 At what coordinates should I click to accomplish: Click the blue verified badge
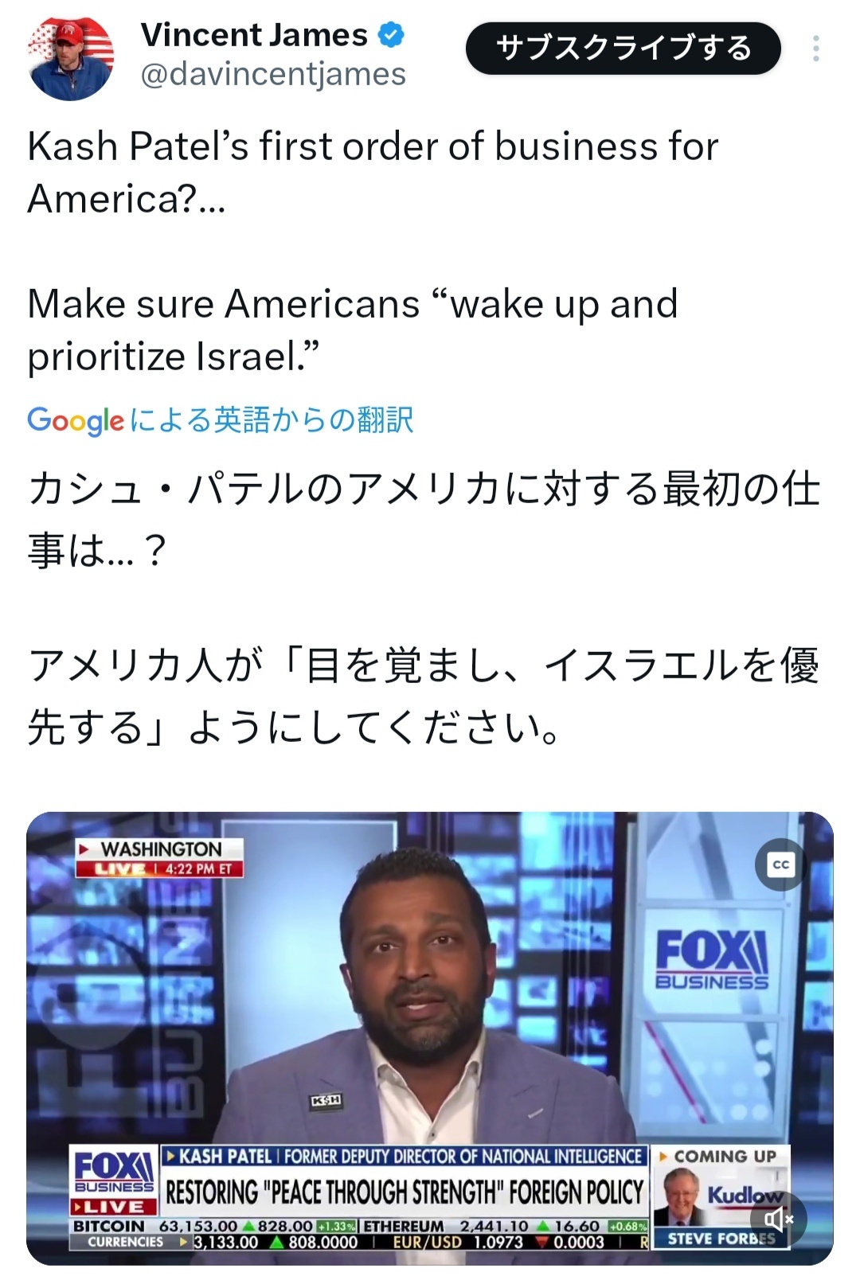tap(390, 35)
